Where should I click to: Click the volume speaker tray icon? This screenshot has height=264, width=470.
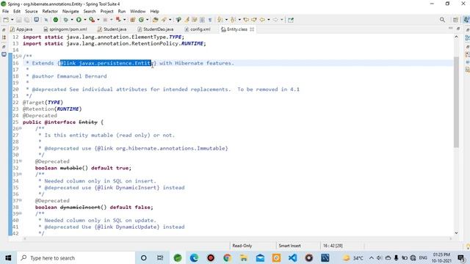(380, 257)
